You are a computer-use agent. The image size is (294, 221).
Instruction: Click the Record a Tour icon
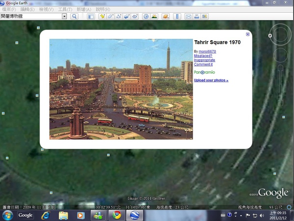[x=135, y=17]
